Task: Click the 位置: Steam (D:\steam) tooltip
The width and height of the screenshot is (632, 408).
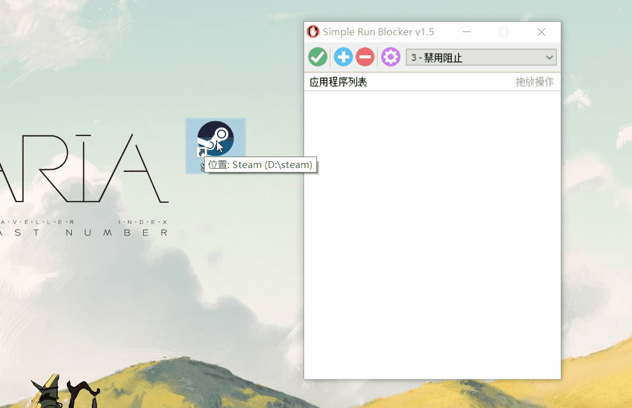Action: [x=260, y=165]
